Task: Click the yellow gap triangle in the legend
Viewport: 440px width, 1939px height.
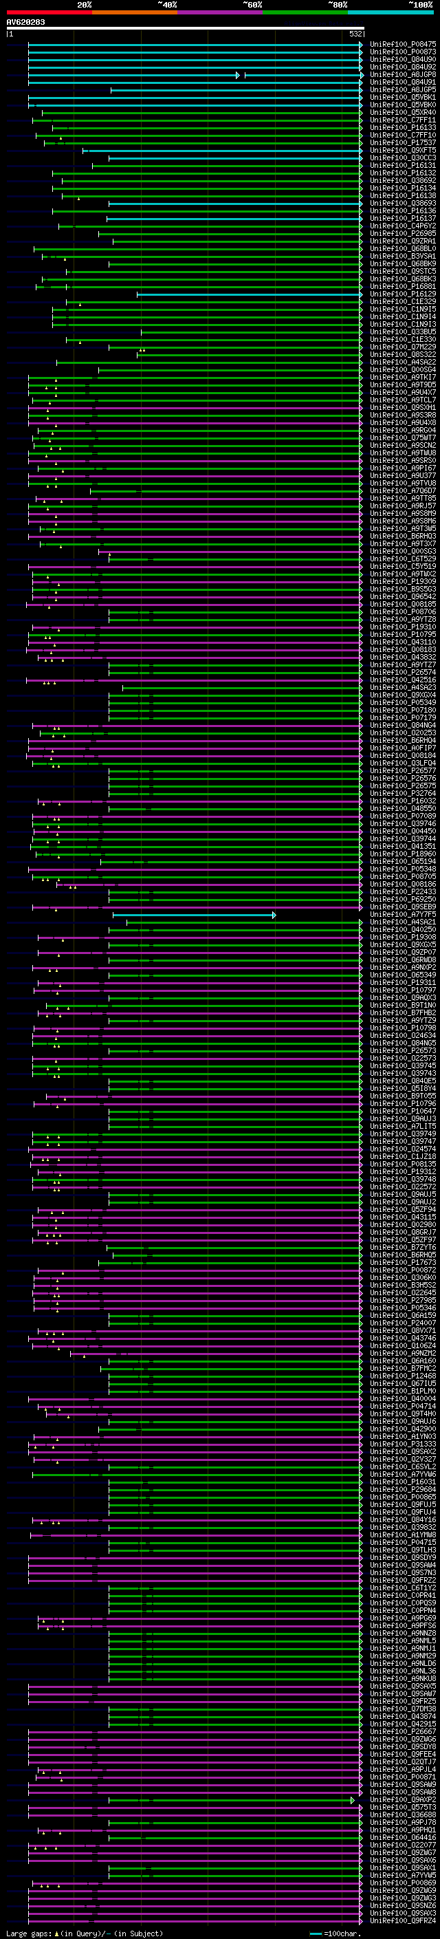Action: coord(56,1933)
